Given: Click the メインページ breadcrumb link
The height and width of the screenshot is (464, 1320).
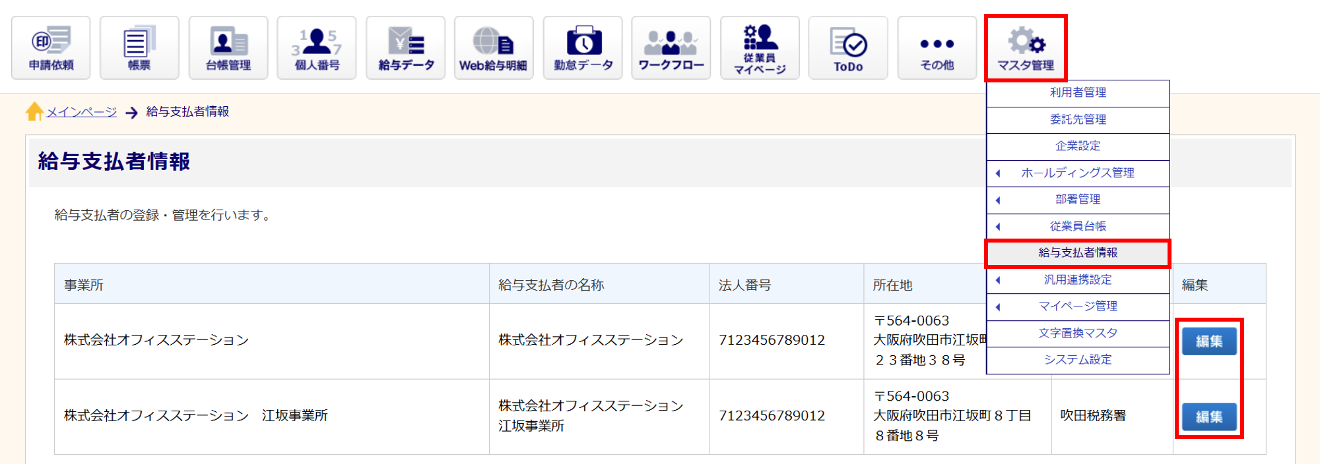Looking at the screenshot, I should (81, 112).
